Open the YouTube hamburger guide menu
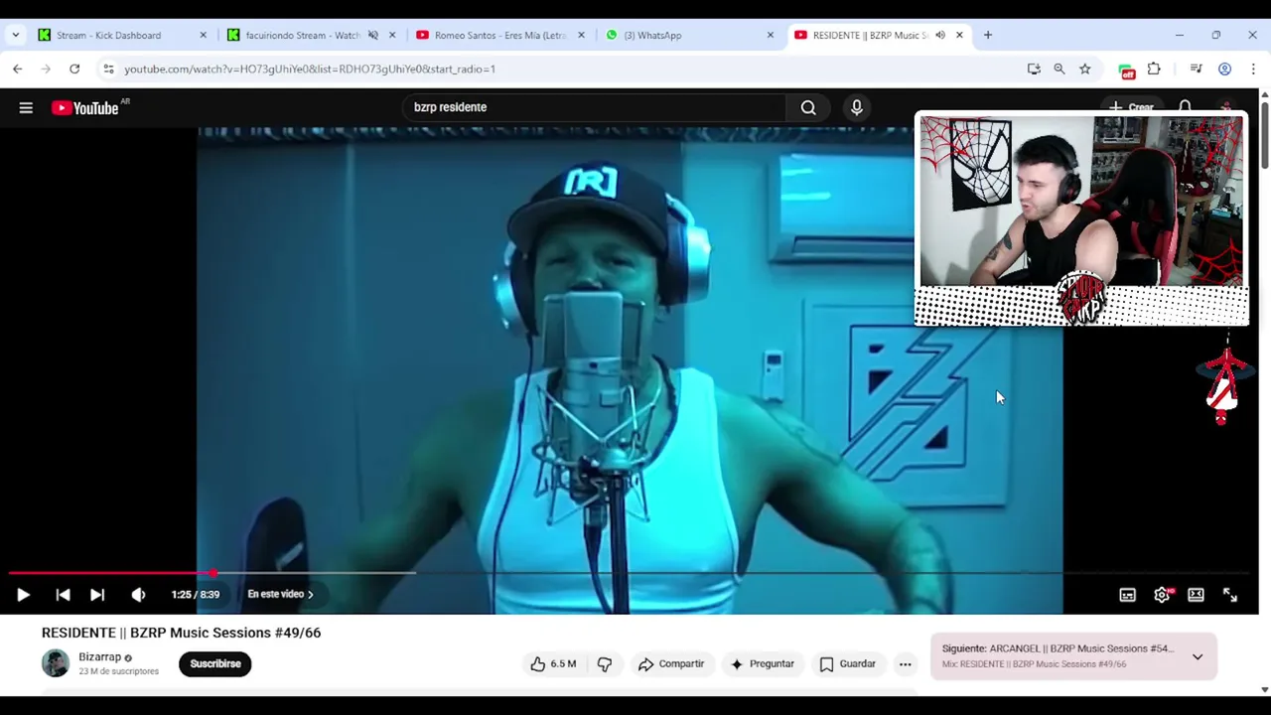Viewport: 1271px width, 715px height. point(26,107)
